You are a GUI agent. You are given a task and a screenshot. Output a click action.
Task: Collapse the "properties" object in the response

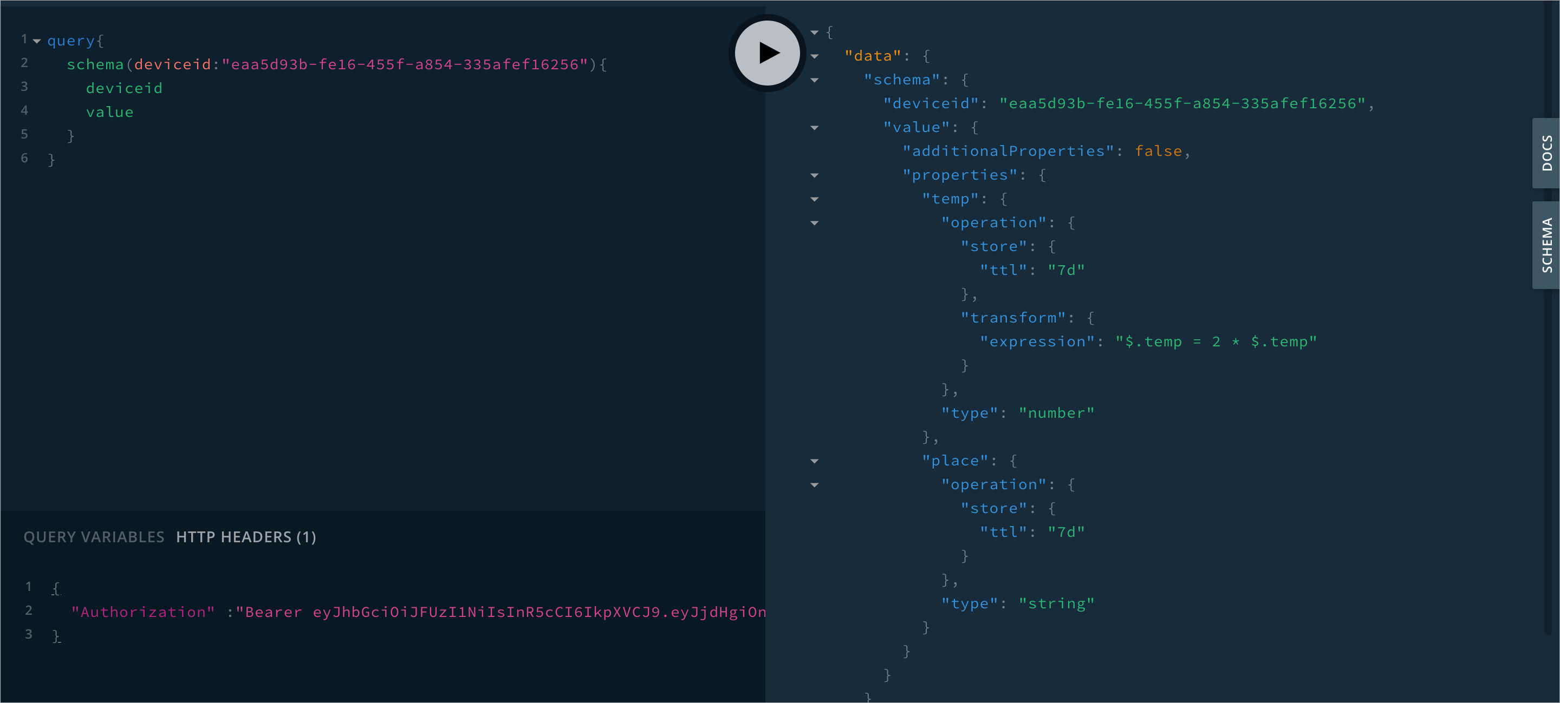click(x=815, y=175)
